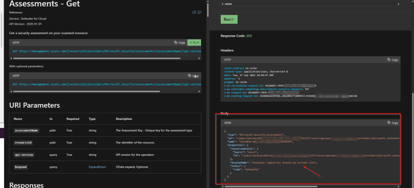414x188 pixels.
Task: Select the api-version parameter name
Action: pos(24,155)
